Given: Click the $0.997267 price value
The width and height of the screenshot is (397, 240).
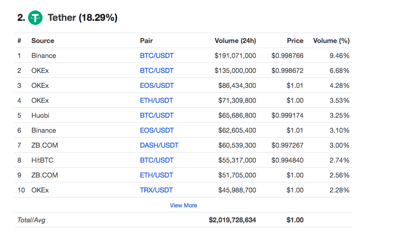Looking at the screenshot, I should tap(288, 145).
